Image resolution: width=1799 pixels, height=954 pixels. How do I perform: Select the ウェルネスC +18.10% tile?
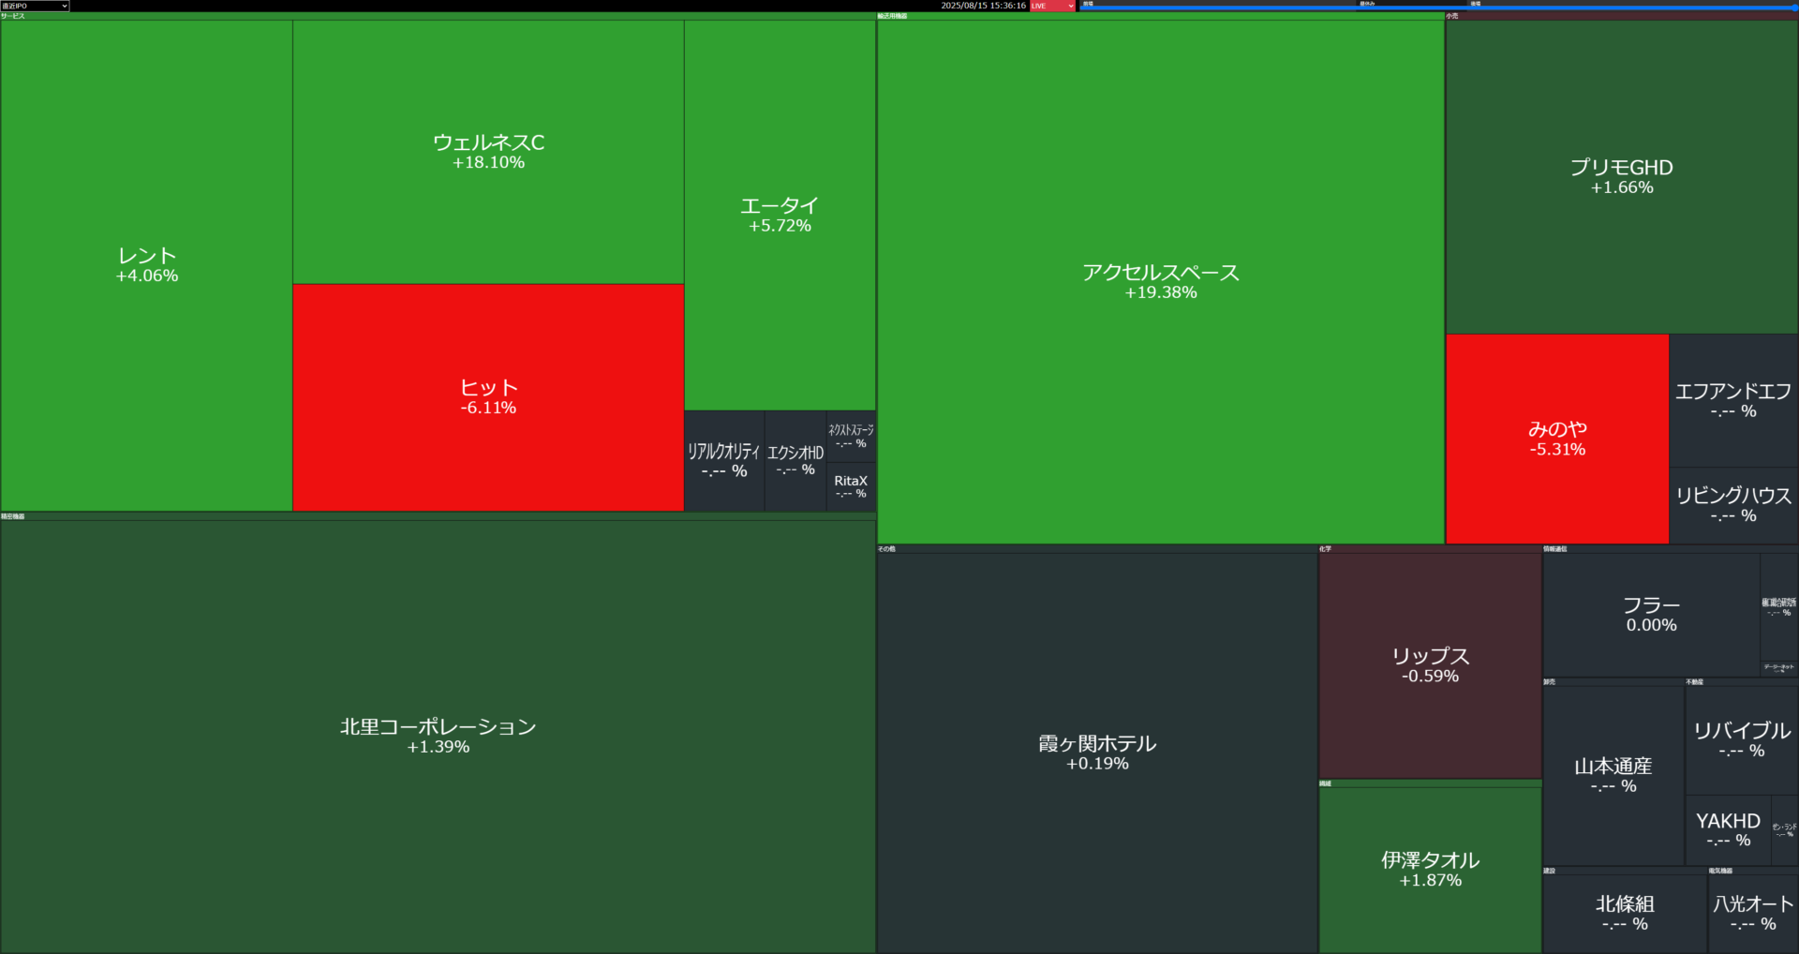click(x=488, y=152)
